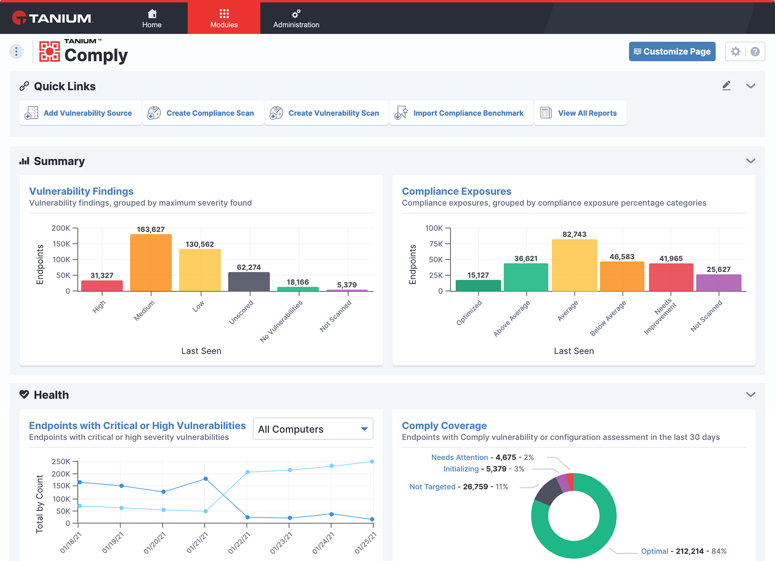Click the Home house icon
The width and height of the screenshot is (775, 561).
(152, 14)
